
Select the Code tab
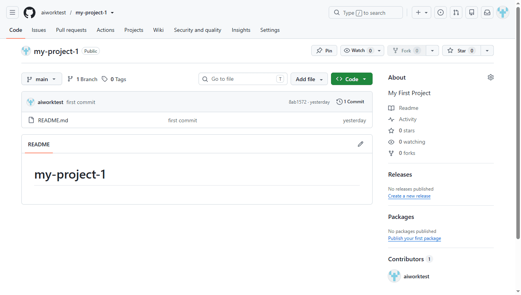(x=16, y=30)
